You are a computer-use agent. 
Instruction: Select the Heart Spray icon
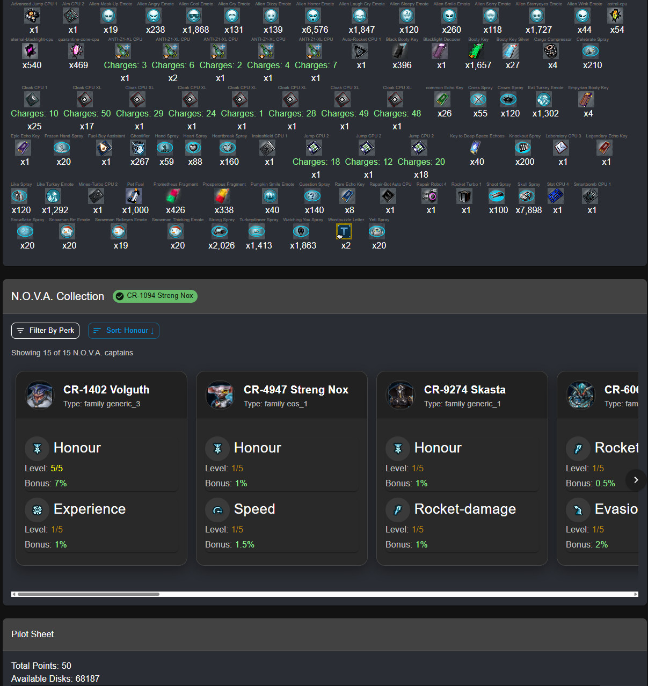[x=193, y=148]
